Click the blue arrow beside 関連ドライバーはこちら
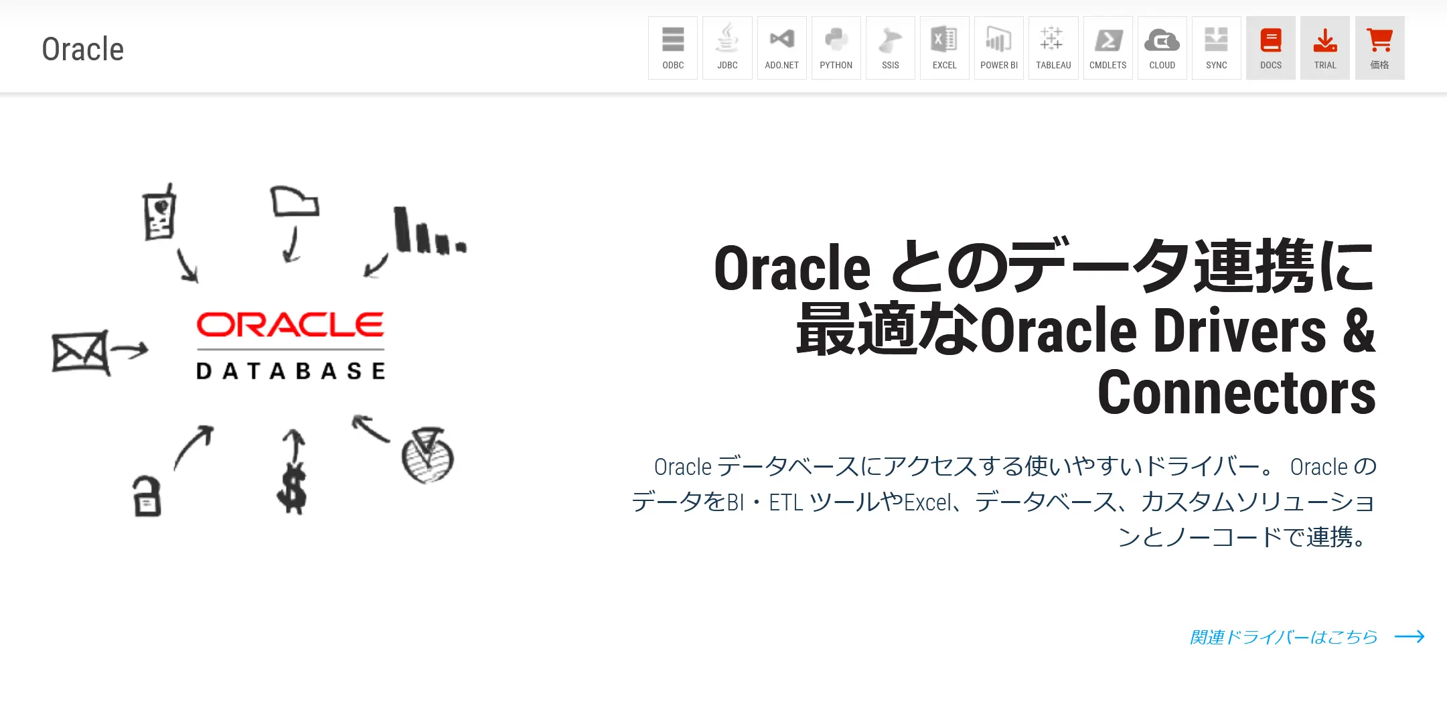This screenshot has width=1447, height=702. (x=1410, y=636)
